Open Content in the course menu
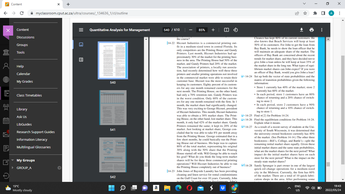Image resolution: width=345 pixels, height=194 pixels. [23, 30]
